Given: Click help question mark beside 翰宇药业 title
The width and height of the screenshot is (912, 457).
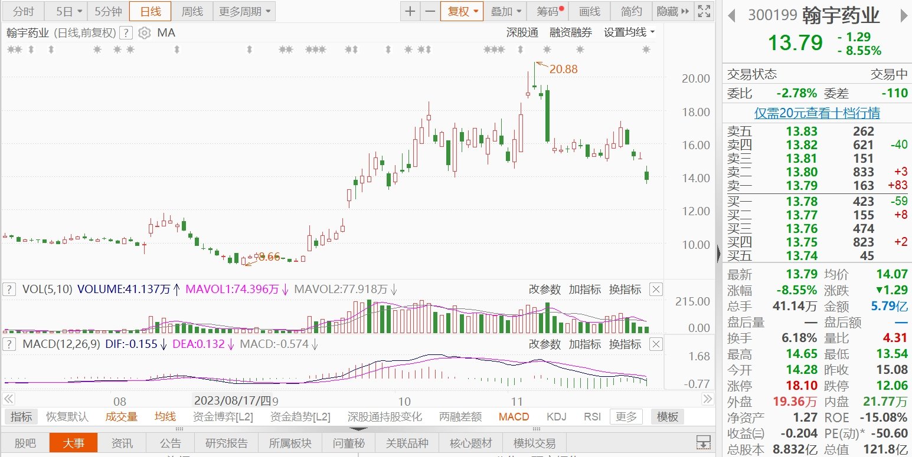Looking at the screenshot, I should [126, 33].
